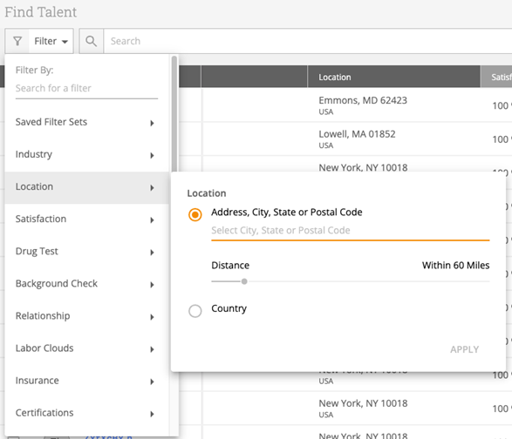Click the magnifying glass search icon

tap(91, 41)
